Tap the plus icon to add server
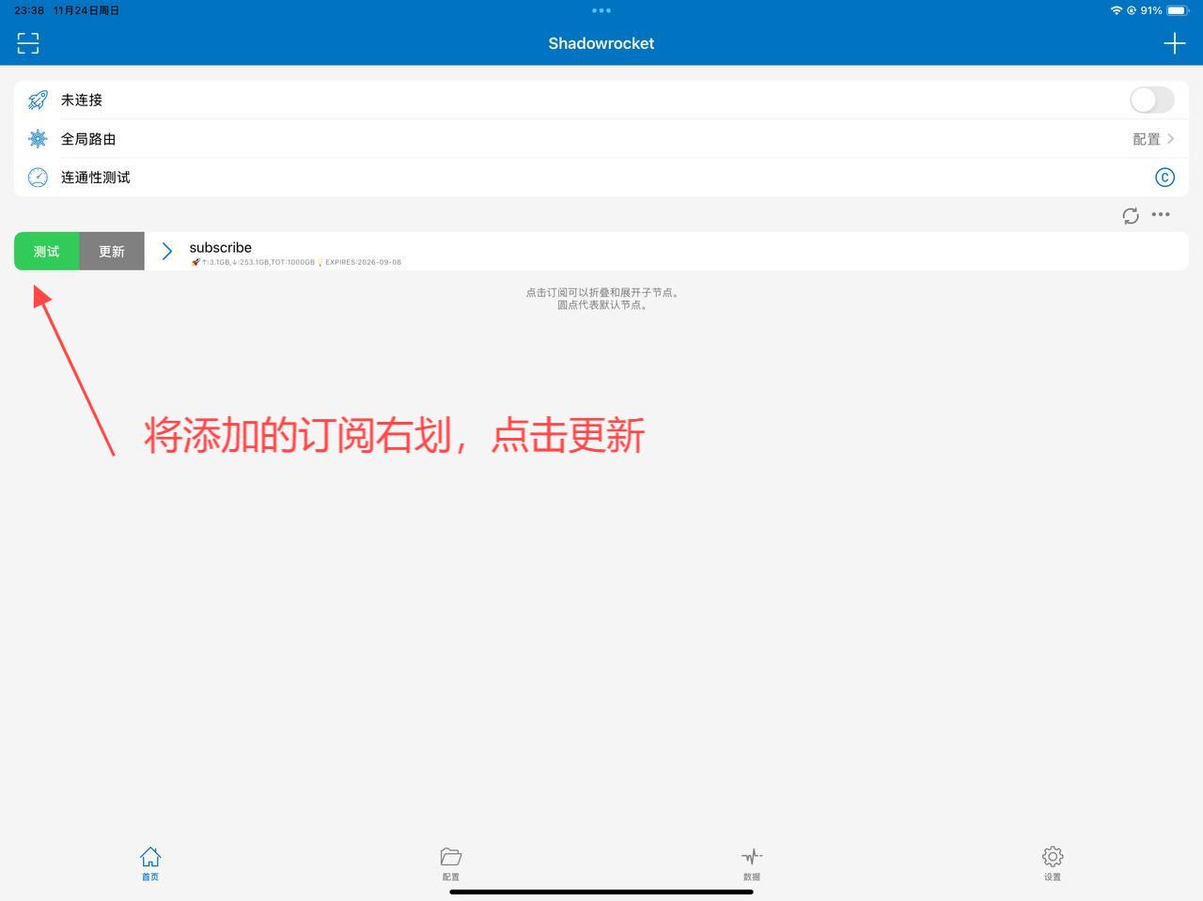This screenshot has height=901, width=1203. [1174, 43]
